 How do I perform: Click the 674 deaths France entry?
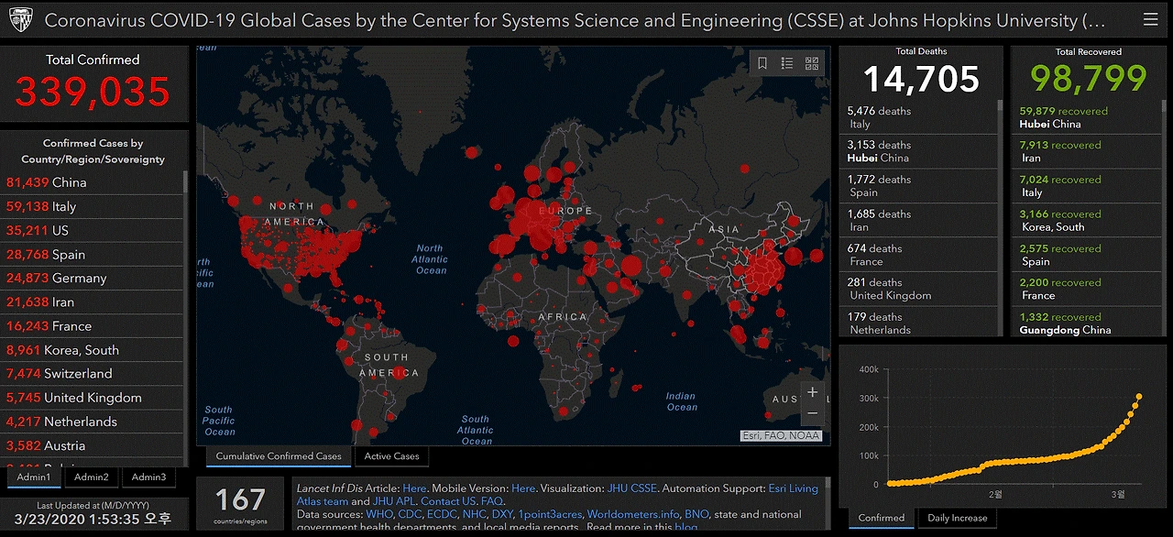[917, 255]
